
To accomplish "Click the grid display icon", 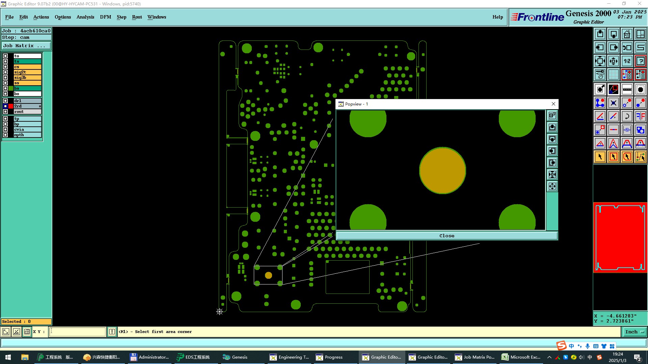I will 613,74.
